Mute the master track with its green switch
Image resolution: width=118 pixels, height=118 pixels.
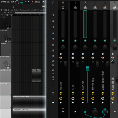click(63, 41)
